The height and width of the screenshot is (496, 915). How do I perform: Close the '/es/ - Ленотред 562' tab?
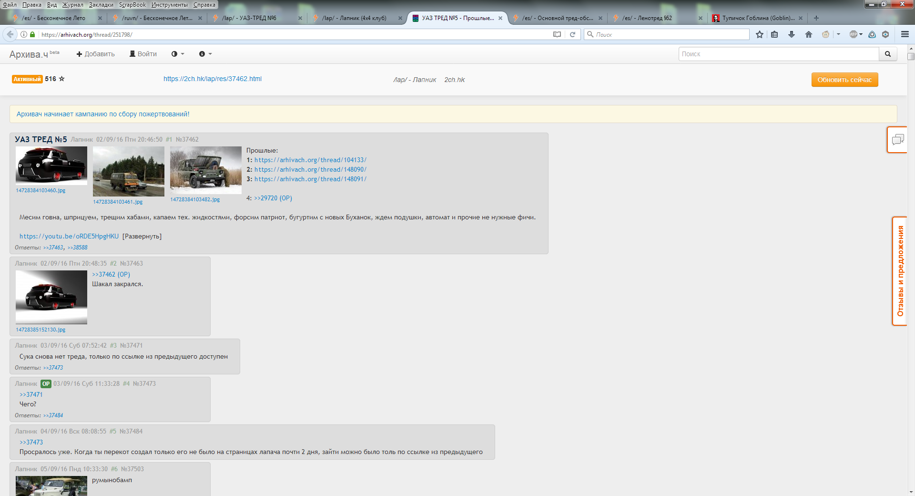click(700, 18)
